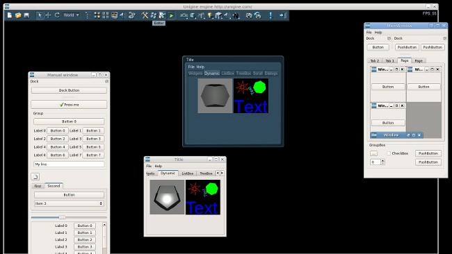Image resolution: width=452 pixels, height=254 pixels.
Task: Click Button in left Dock of MainWindow
Action: point(378,47)
